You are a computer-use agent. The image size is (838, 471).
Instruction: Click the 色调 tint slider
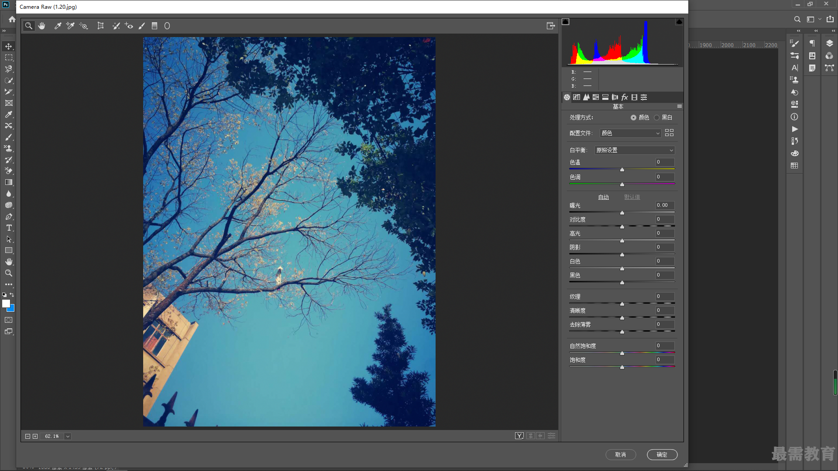click(x=622, y=184)
